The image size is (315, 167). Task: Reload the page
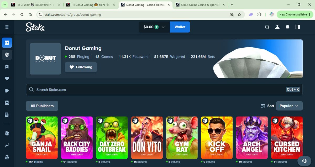pos(22,14)
